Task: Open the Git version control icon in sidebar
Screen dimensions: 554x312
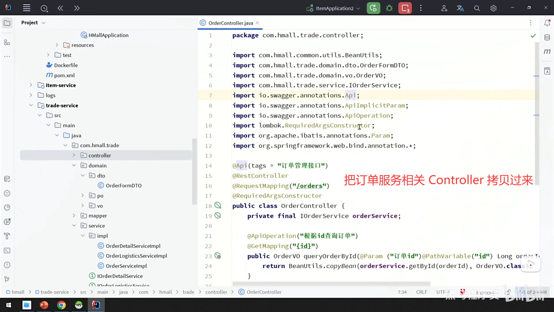Action: point(7,279)
